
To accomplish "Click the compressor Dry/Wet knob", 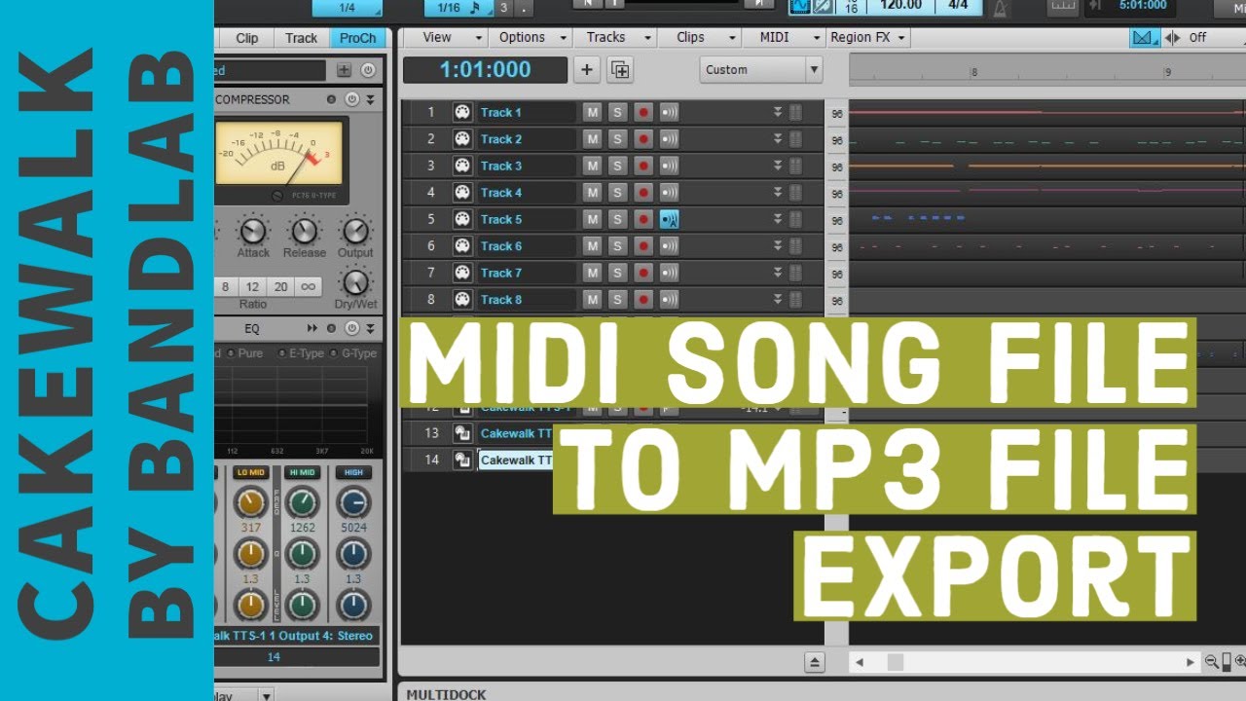I will 356,282.
